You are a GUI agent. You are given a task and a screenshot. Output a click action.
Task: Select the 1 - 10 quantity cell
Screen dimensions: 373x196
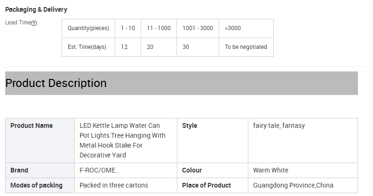pyautogui.click(x=128, y=28)
